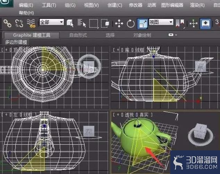Click the ViewCube in the left viewport
Viewport: 220px width, 174px height.
[89, 132]
